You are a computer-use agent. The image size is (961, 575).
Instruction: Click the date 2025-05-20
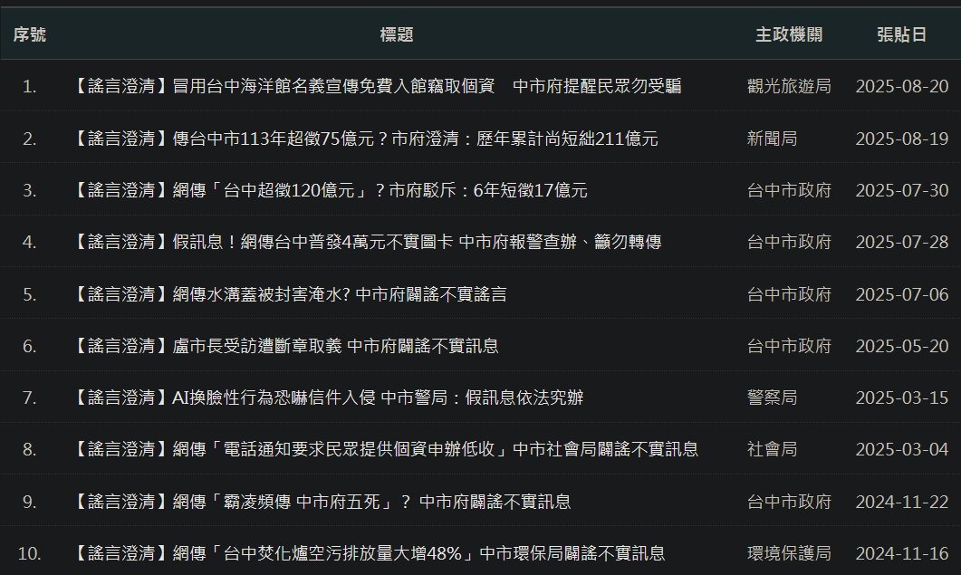tap(901, 346)
